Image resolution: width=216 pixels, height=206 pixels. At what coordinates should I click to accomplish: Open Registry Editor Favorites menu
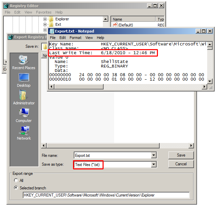click(44, 12)
